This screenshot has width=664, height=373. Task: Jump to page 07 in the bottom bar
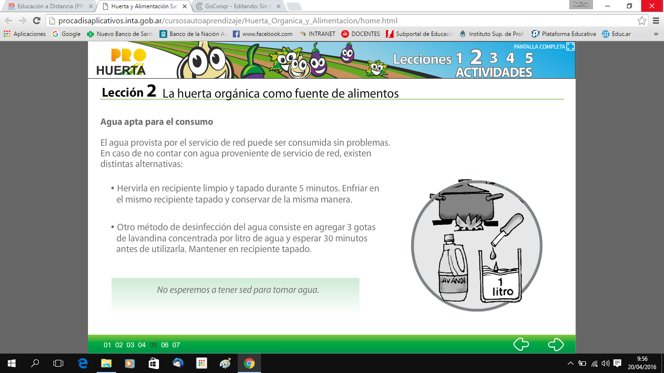coord(176,345)
